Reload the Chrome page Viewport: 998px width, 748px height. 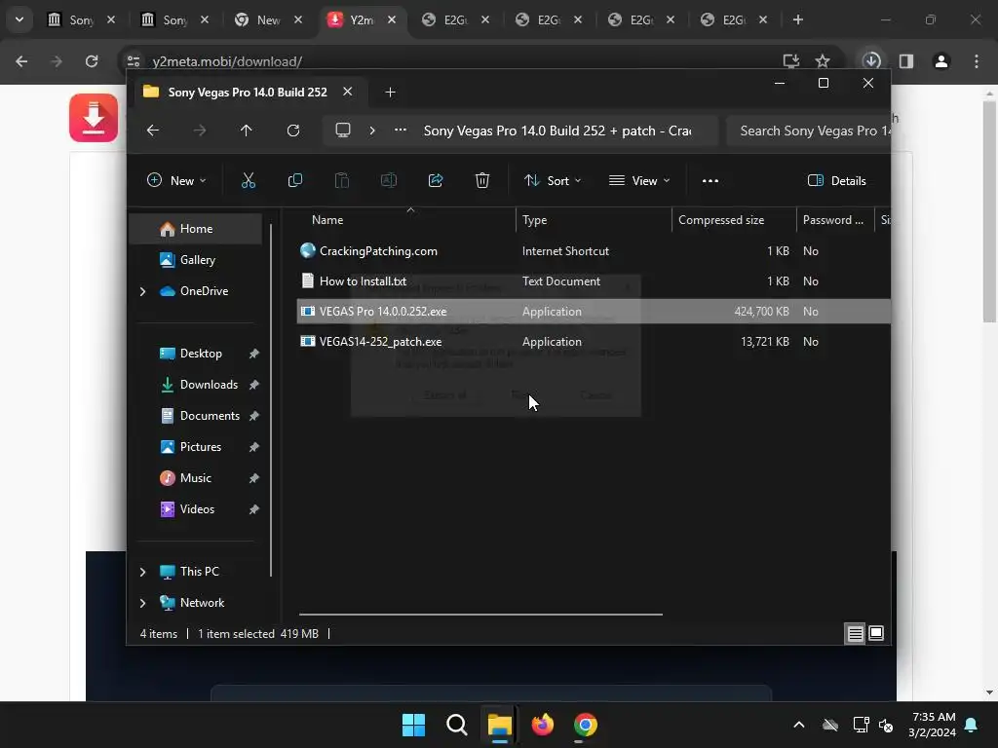click(92, 61)
